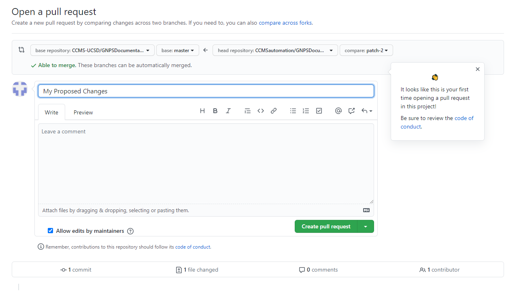
Task: Open code of conduct link in reminder
Action: [193, 247]
